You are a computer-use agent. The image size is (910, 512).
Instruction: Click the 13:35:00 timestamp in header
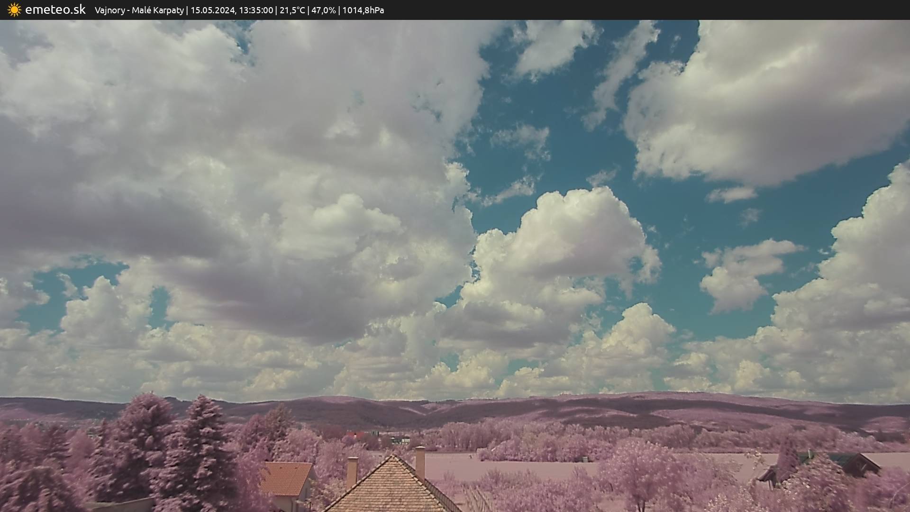tap(256, 10)
